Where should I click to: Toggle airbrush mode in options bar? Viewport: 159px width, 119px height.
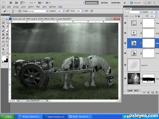[86, 11]
